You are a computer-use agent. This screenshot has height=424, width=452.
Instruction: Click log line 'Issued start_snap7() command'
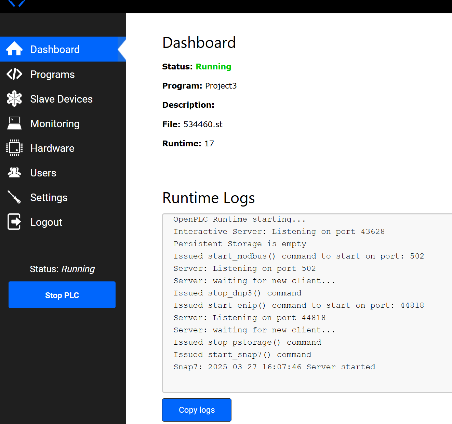click(242, 355)
